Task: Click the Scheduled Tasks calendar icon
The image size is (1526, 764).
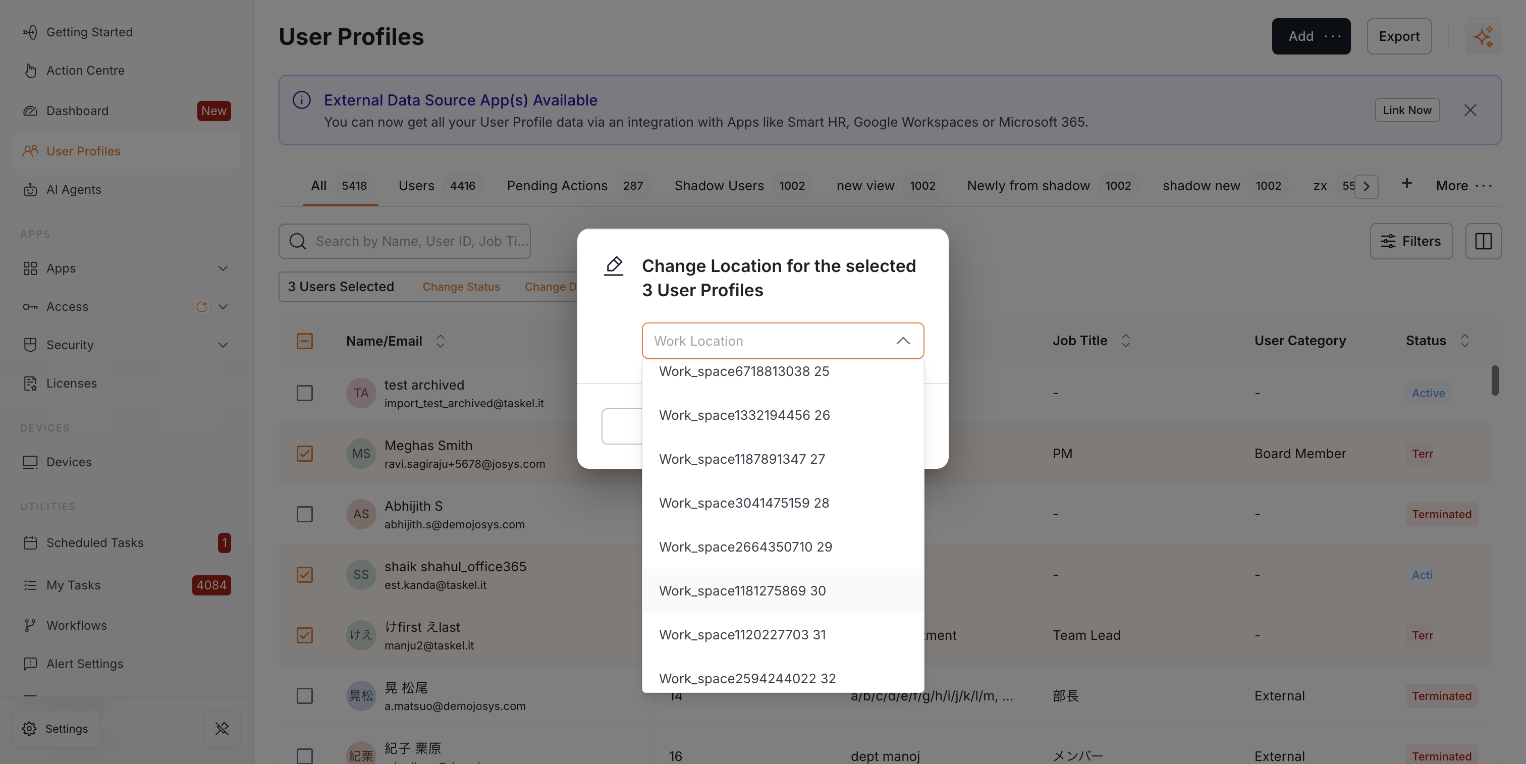Action: click(30, 542)
